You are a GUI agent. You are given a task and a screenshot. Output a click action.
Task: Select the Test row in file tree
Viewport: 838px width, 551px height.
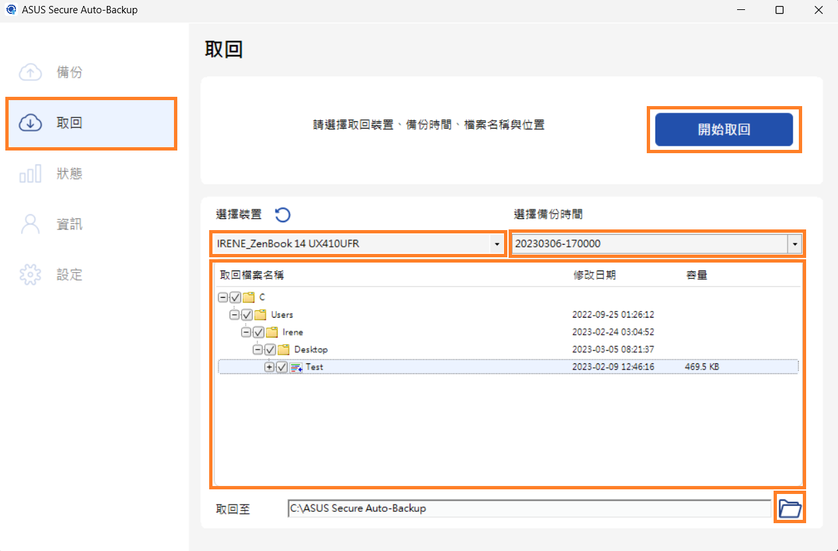coord(508,367)
